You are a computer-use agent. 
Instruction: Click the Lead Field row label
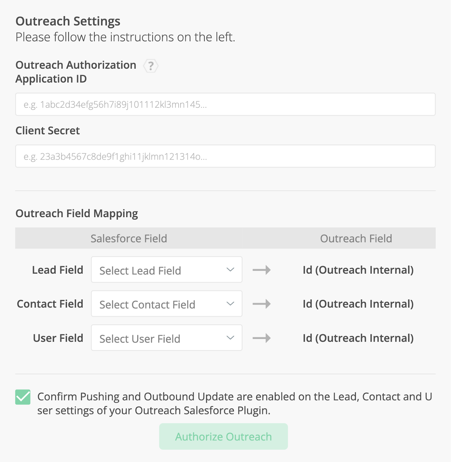coord(57,270)
